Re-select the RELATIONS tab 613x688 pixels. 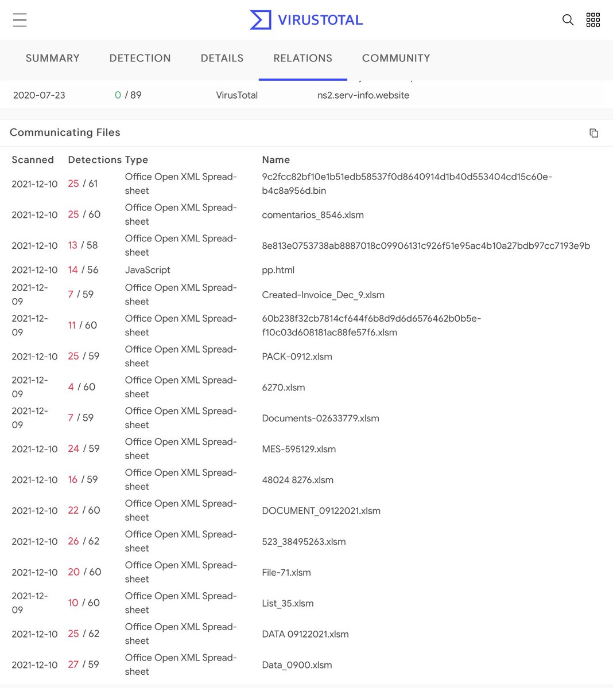tap(302, 58)
